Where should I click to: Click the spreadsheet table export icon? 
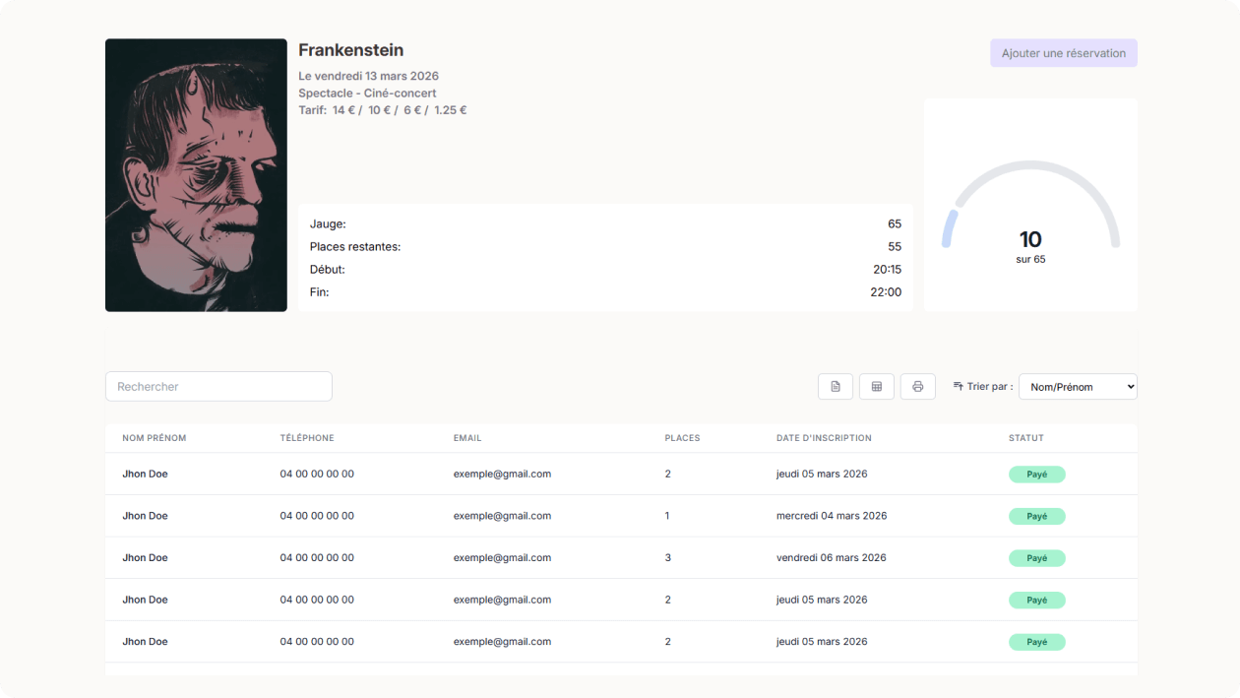(x=877, y=387)
